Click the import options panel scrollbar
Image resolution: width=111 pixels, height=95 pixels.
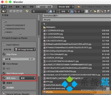click(39, 57)
